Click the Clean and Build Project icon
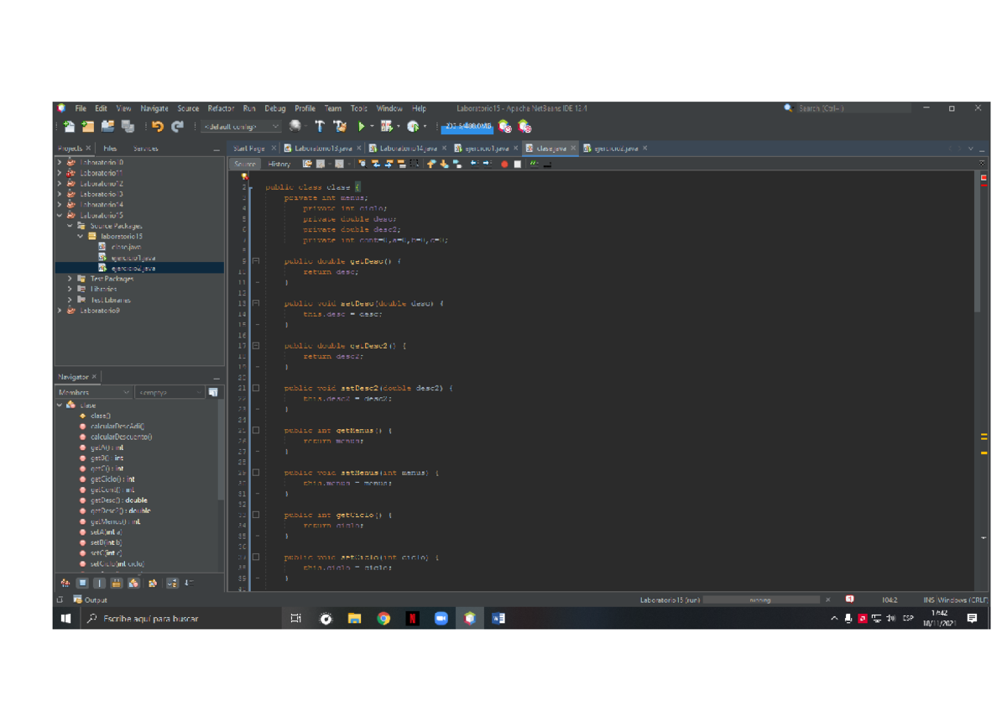Viewport: 1007px width, 712px height. [340, 127]
